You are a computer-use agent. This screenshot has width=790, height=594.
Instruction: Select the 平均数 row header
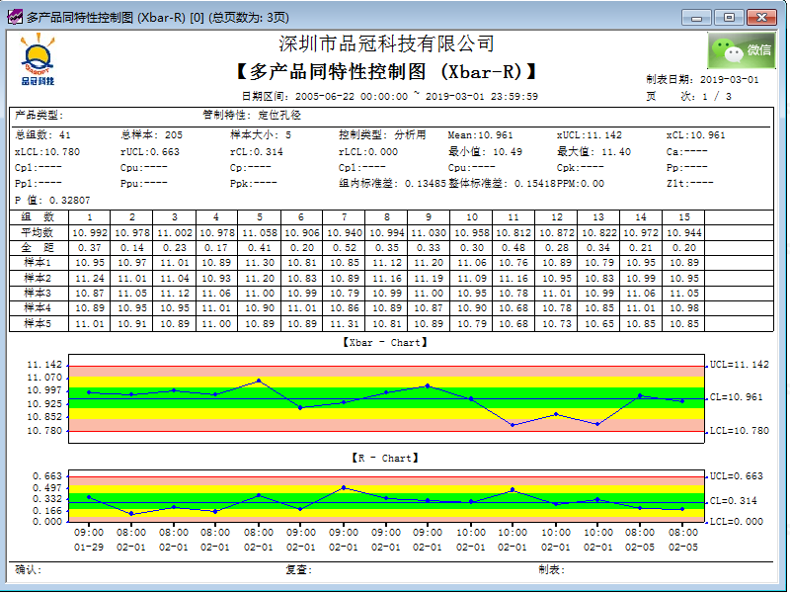[x=39, y=232]
